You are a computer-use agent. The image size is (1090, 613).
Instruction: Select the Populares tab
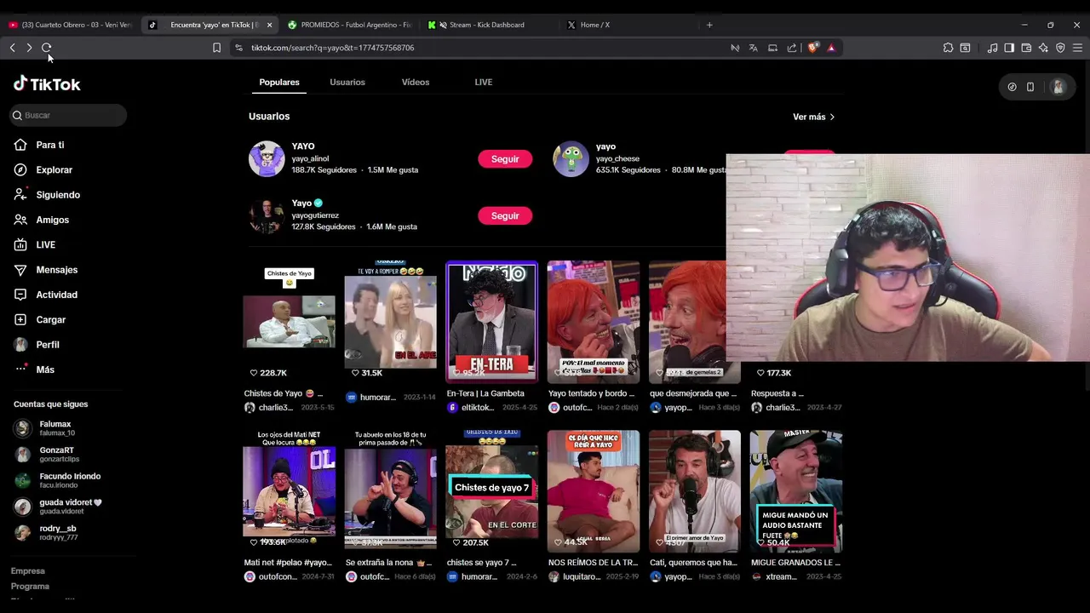279,82
